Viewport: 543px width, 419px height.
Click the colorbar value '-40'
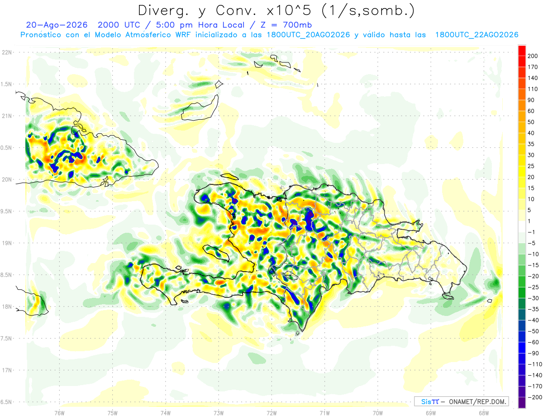533,320
